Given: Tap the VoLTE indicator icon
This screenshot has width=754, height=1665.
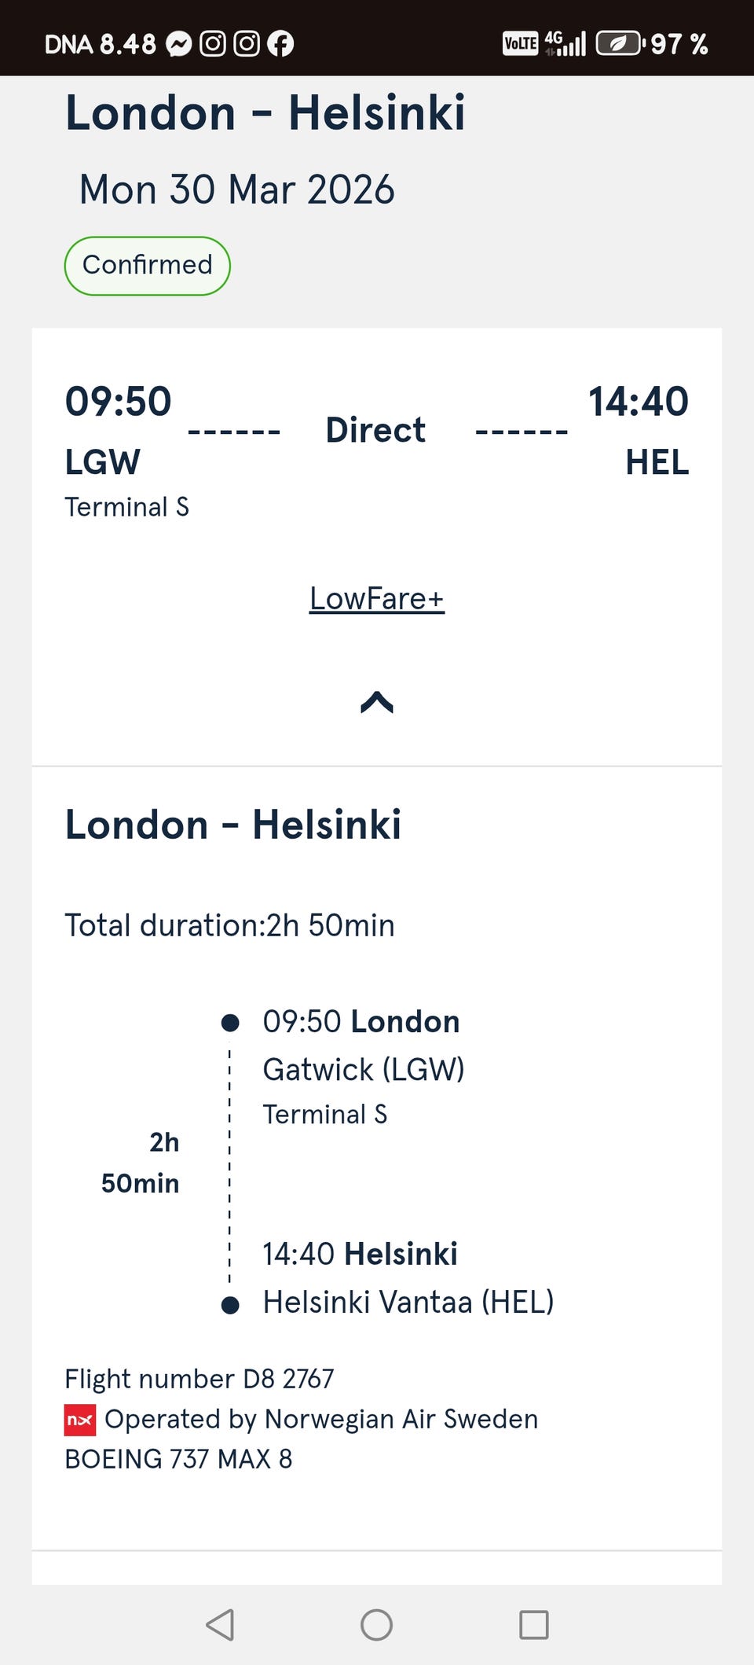Looking at the screenshot, I should coord(520,43).
